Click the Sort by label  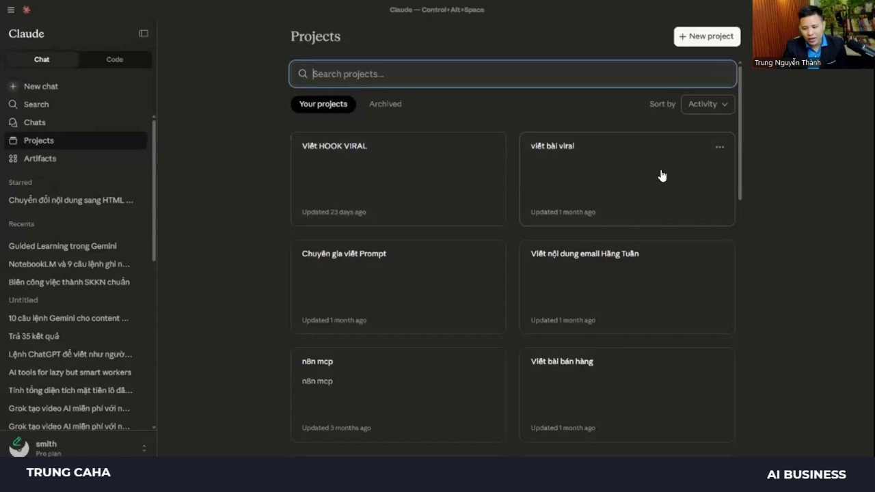[662, 104]
